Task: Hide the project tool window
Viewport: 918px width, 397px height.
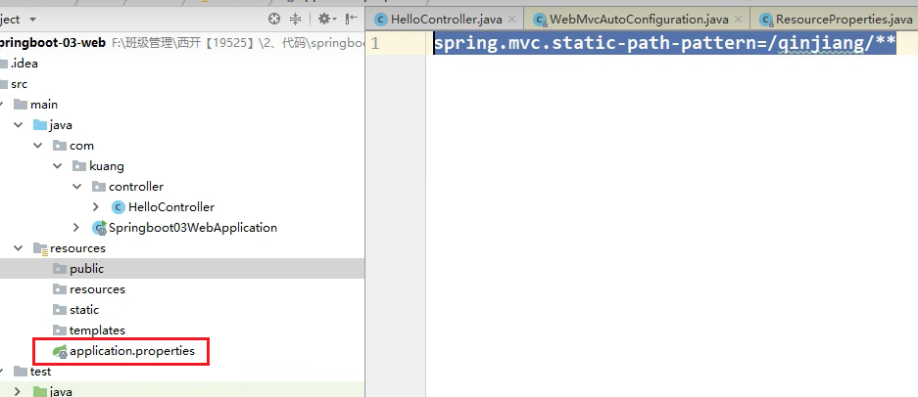Action: click(x=350, y=20)
